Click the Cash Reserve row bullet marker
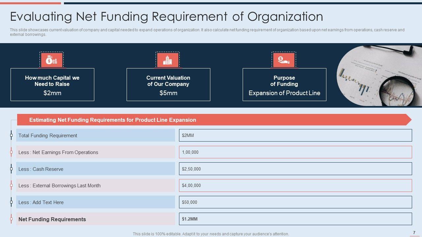This screenshot has width=422, height=237. pos(11,169)
